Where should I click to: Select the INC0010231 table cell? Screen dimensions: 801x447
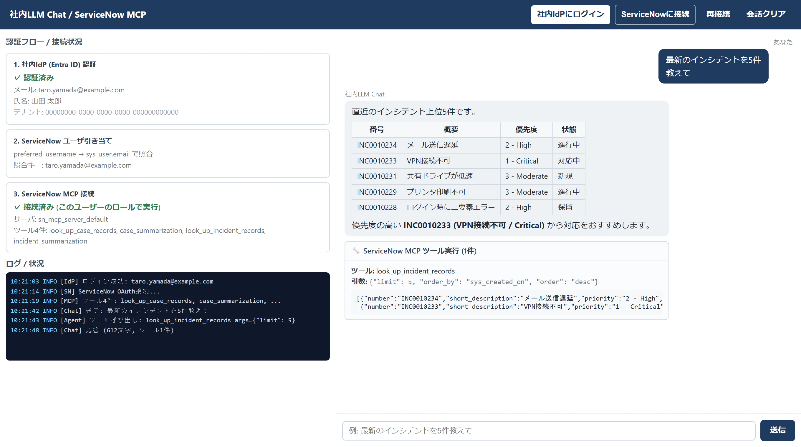[x=377, y=176]
